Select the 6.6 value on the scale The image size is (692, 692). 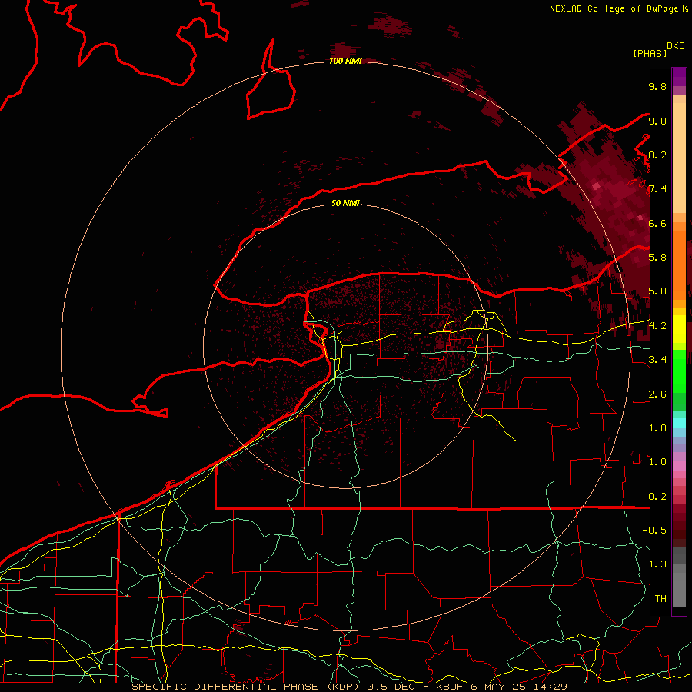[657, 223]
